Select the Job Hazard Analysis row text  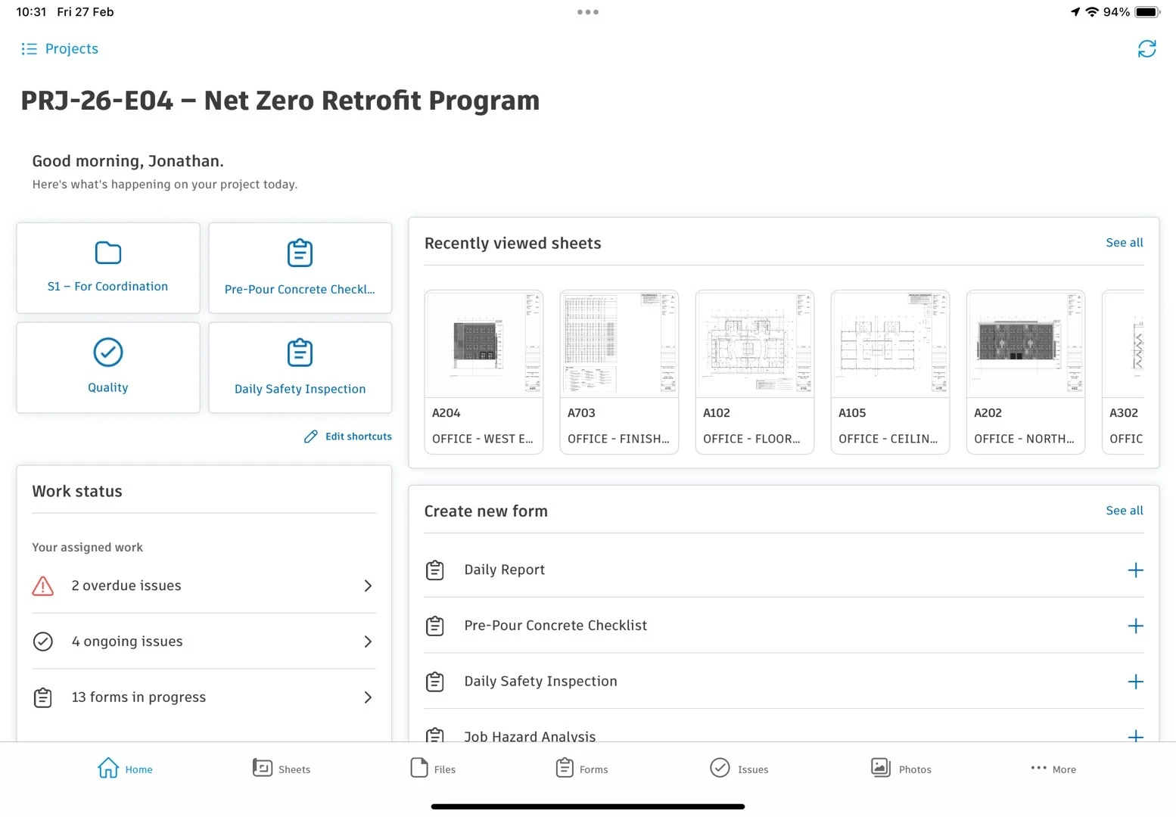(x=530, y=735)
